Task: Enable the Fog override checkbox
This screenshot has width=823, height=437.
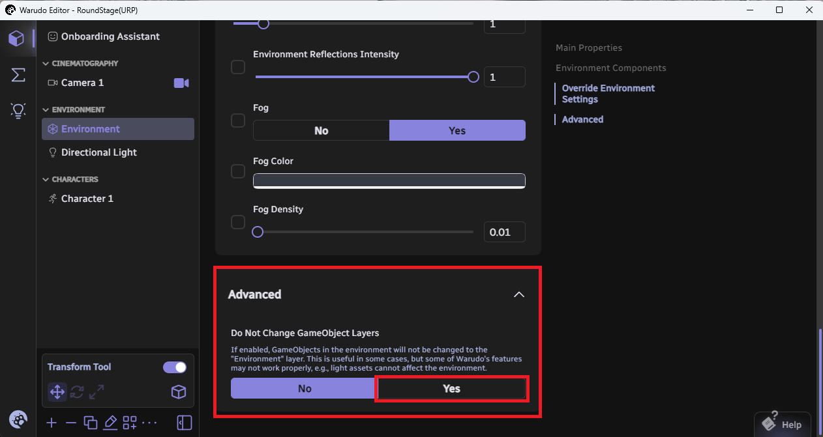Action: (x=239, y=120)
